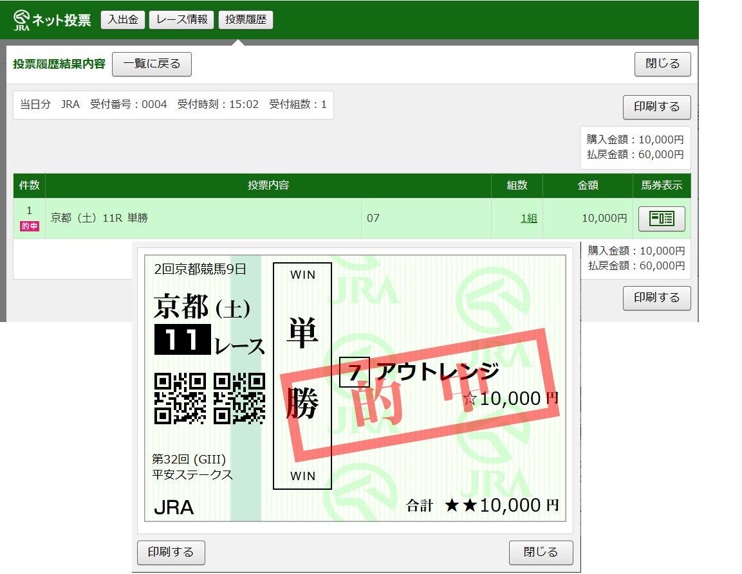This screenshot has width=742, height=574.
Task: Close the ticket popup with 閉じる
Action: 541,552
